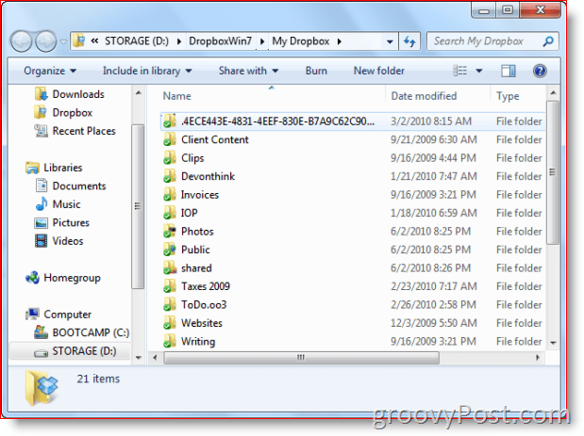The width and height of the screenshot is (584, 436).
Task: Open Recent Places in navigation pane
Action: coord(83,131)
